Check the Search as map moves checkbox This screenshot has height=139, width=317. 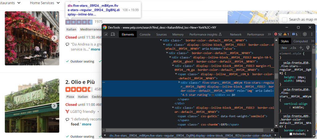(x=285, y=20)
